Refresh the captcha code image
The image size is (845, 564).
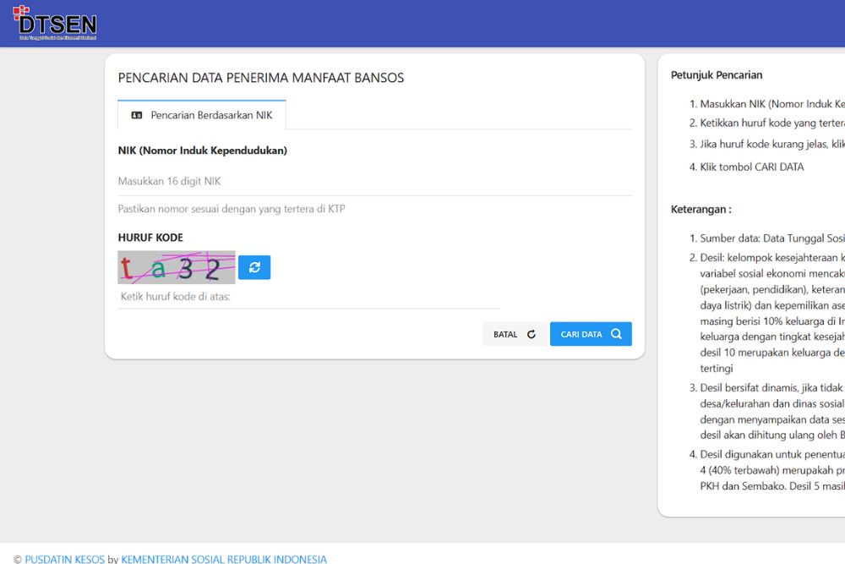click(254, 267)
